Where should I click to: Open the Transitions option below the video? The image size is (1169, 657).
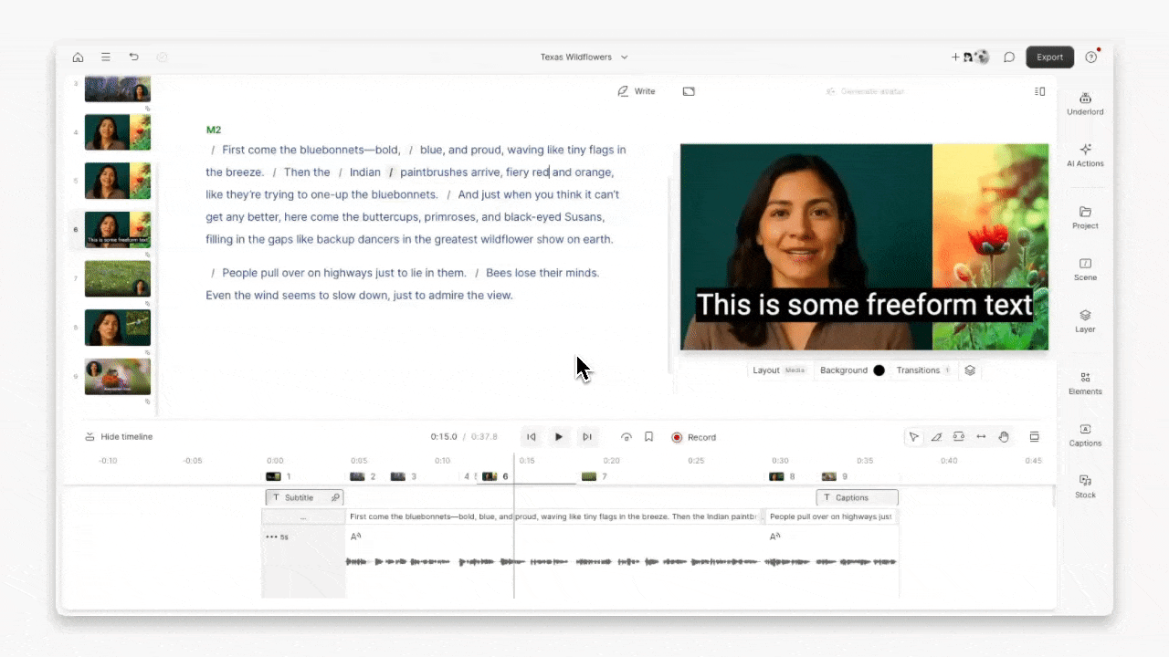[x=923, y=370]
